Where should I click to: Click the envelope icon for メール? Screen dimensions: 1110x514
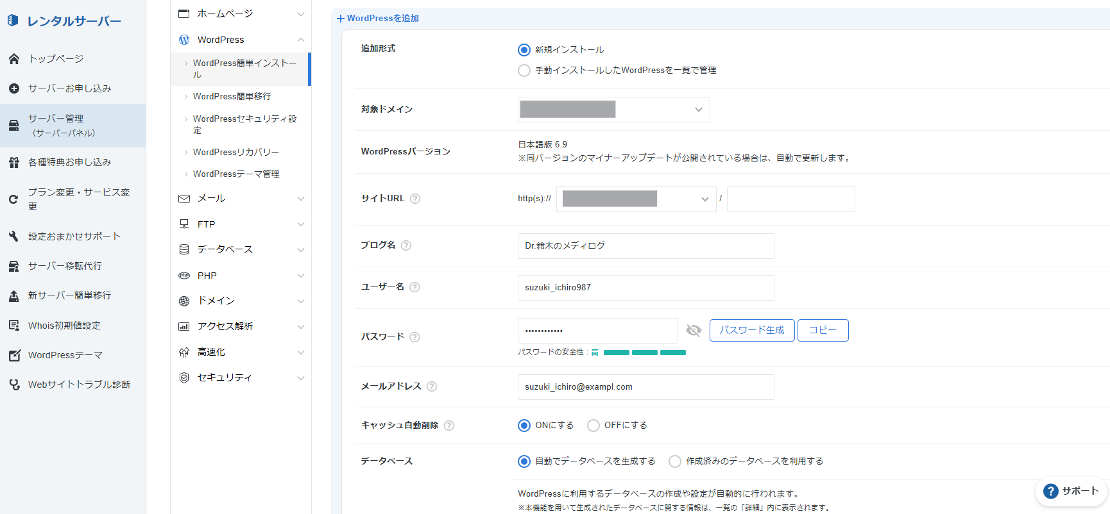pyautogui.click(x=184, y=199)
